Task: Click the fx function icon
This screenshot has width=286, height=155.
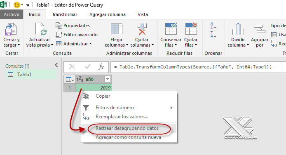Action: (x=101, y=67)
